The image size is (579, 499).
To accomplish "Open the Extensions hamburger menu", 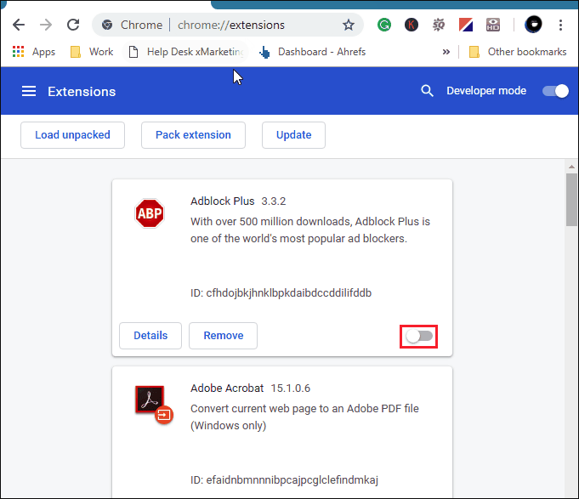I will coord(29,91).
